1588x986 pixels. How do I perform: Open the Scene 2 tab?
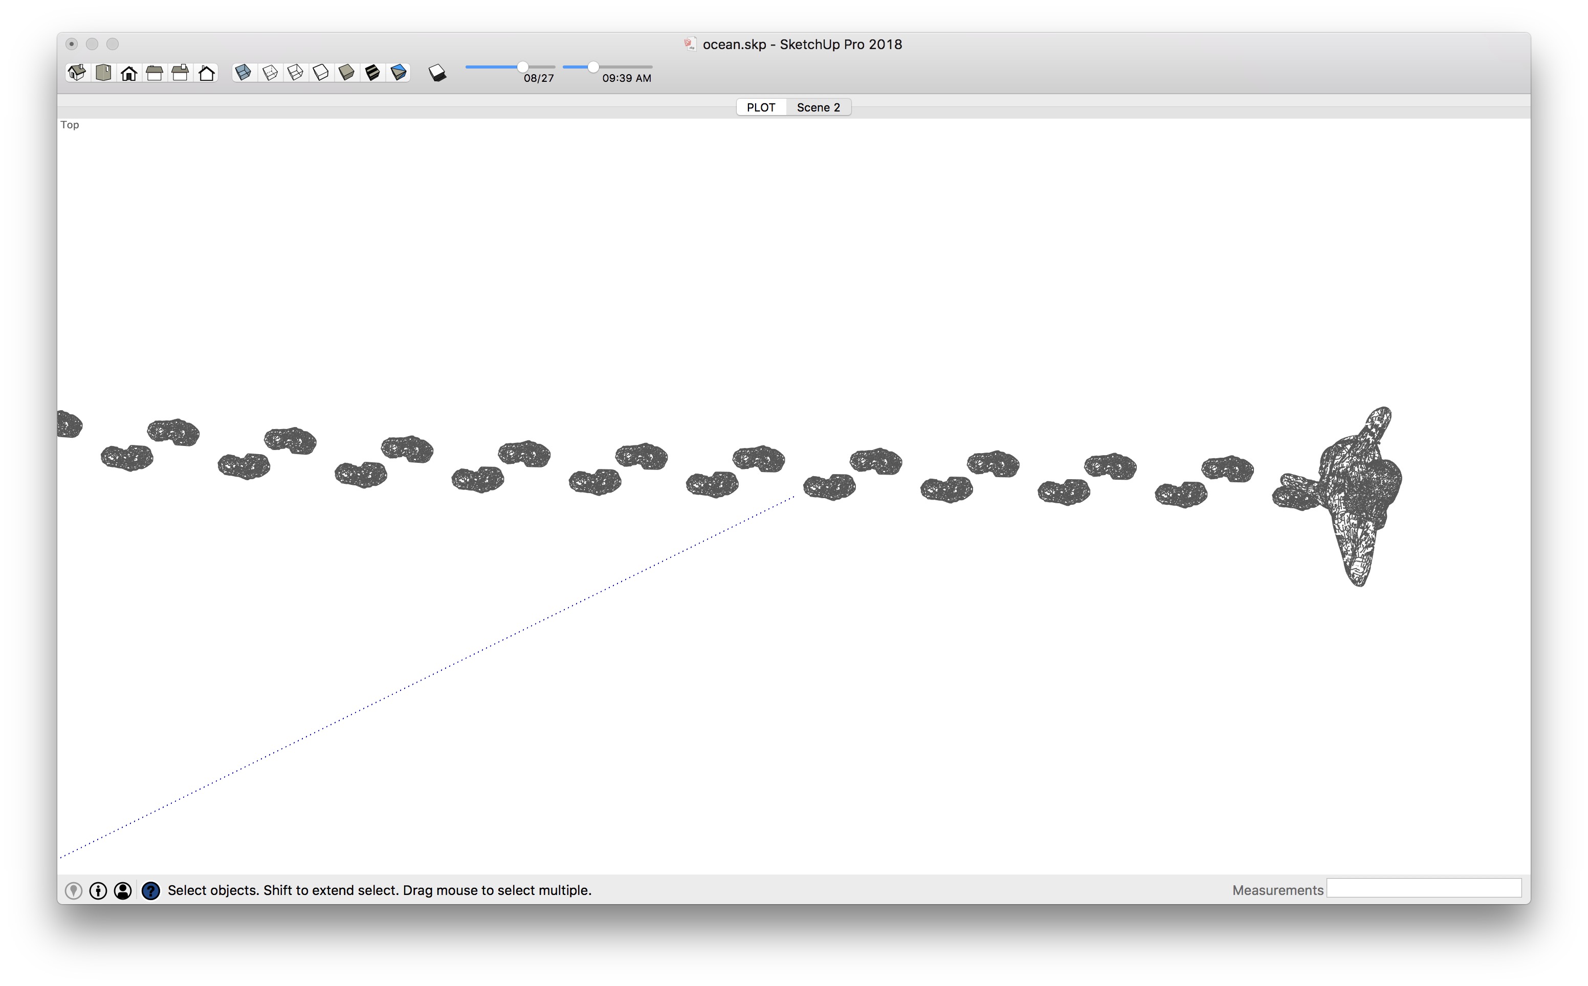tap(818, 107)
